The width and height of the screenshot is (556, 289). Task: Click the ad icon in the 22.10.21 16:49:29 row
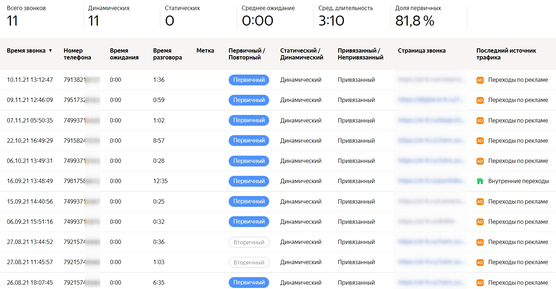480,141
